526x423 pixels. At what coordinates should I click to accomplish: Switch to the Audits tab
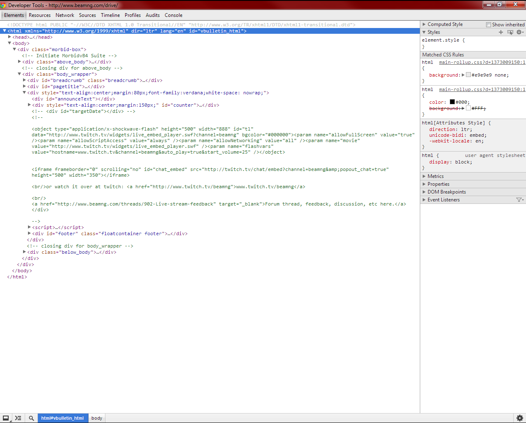(153, 15)
